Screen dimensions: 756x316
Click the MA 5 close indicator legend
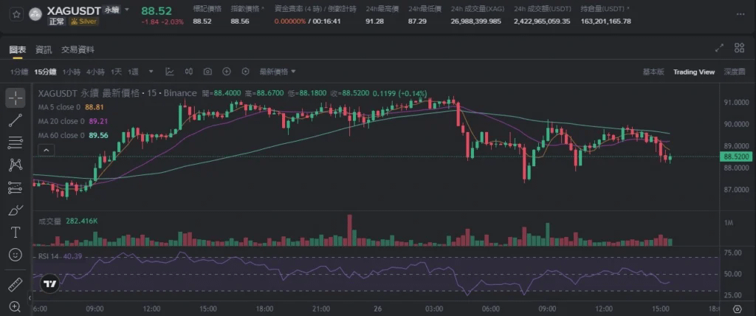[71, 107]
